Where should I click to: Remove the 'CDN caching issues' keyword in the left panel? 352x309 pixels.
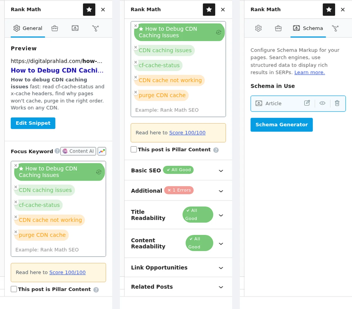click(16, 187)
